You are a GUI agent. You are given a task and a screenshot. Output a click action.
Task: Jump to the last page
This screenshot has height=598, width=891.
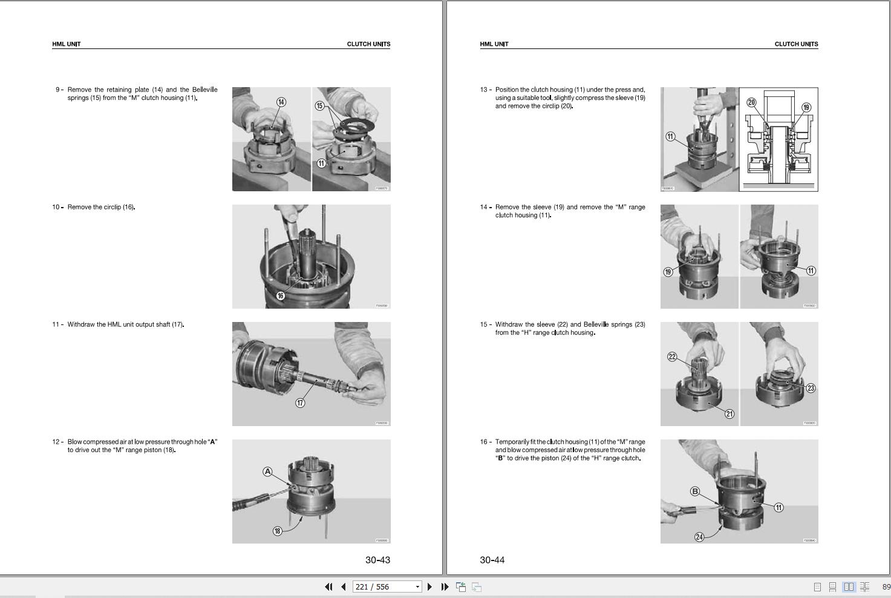point(445,586)
